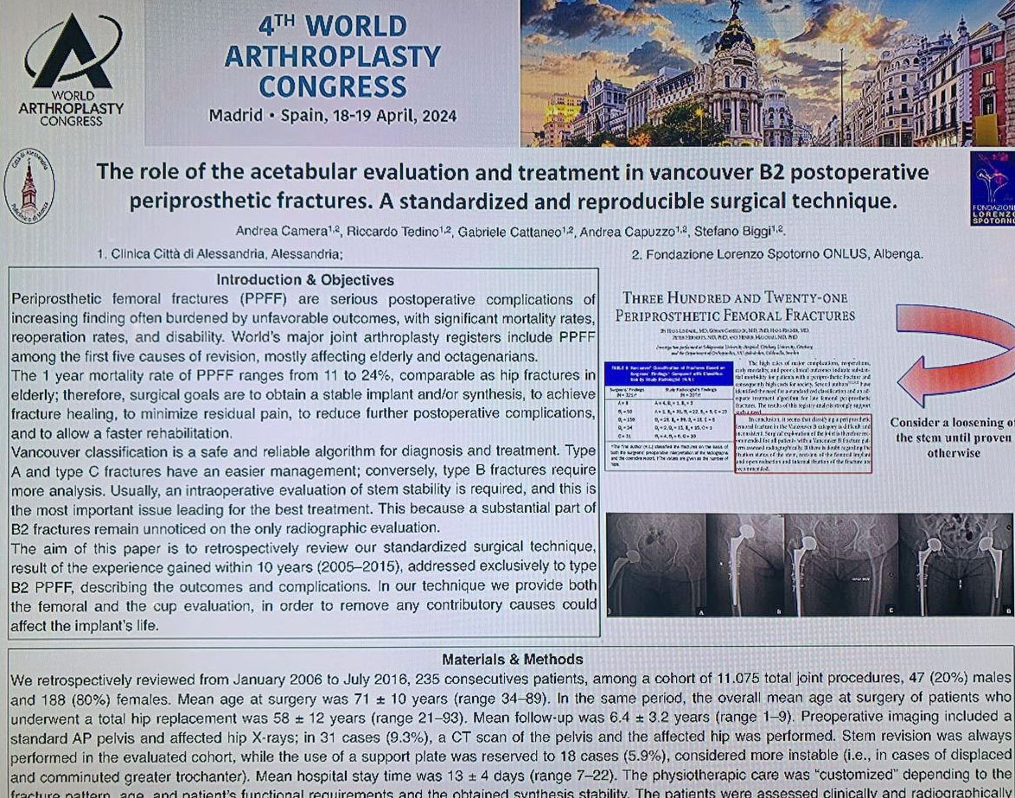
Task: Click the 'Clinica Città di Alessandria' affiliation
Action: coord(220,254)
